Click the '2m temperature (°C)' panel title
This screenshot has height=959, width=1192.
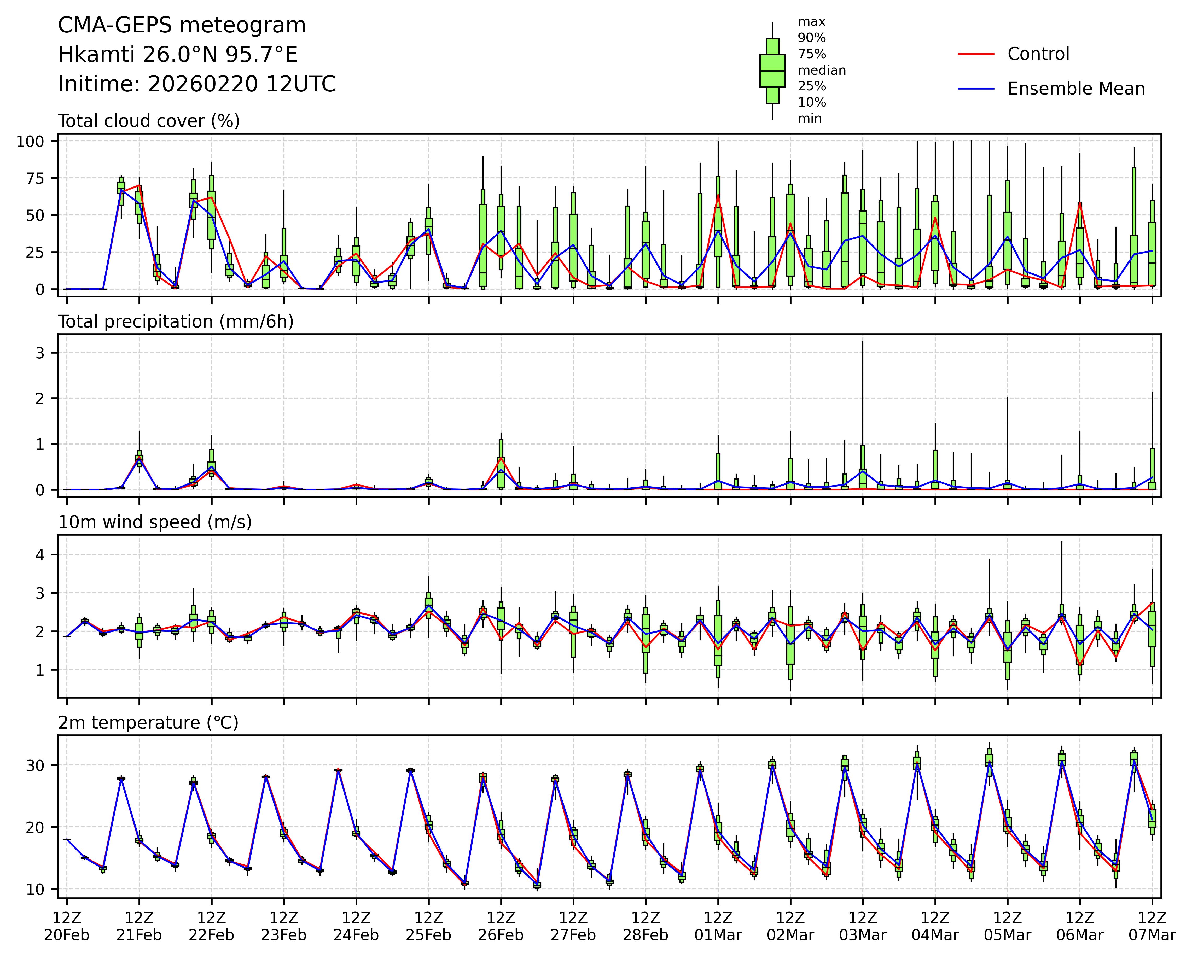point(148,723)
